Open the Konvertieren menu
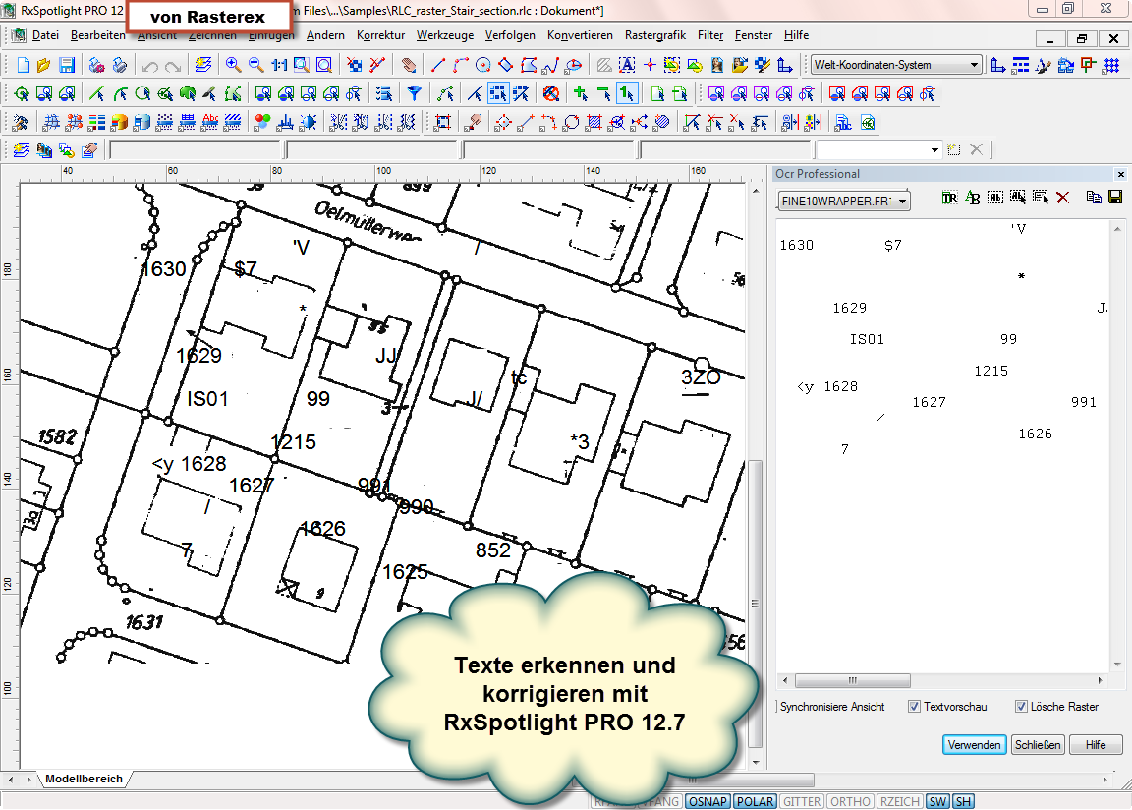 click(580, 35)
